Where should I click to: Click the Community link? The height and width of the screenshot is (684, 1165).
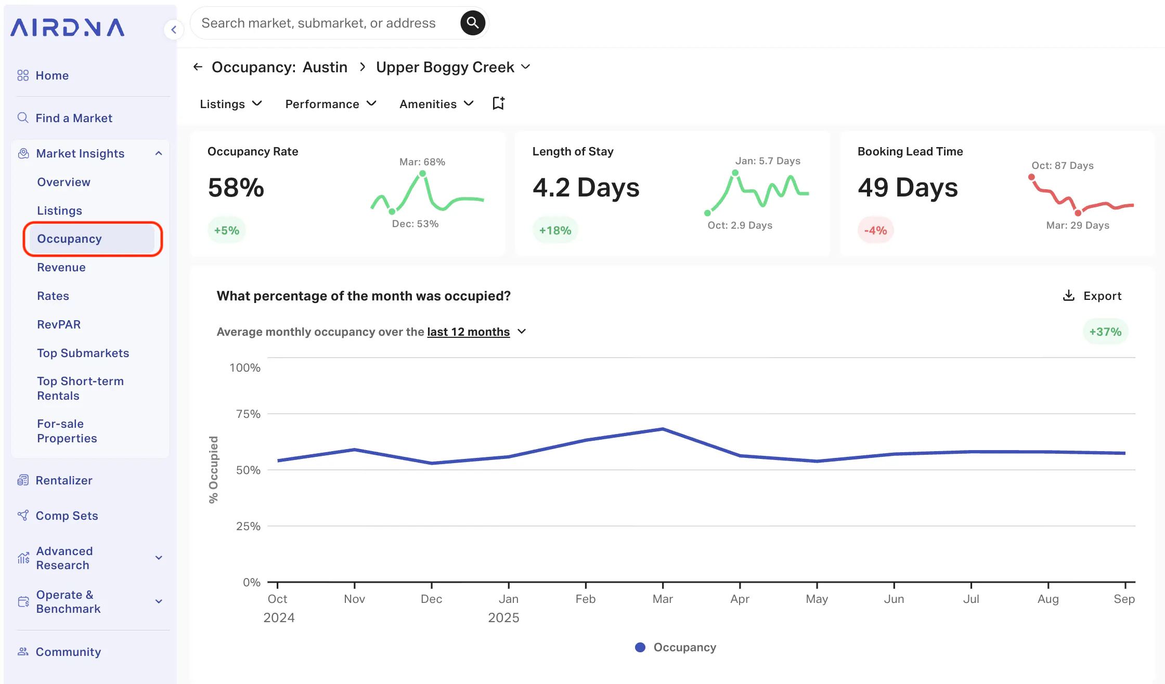[x=68, y=652]
